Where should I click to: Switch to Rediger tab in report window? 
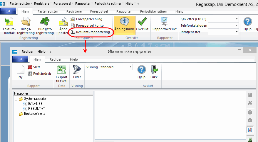tap(56, 59)
